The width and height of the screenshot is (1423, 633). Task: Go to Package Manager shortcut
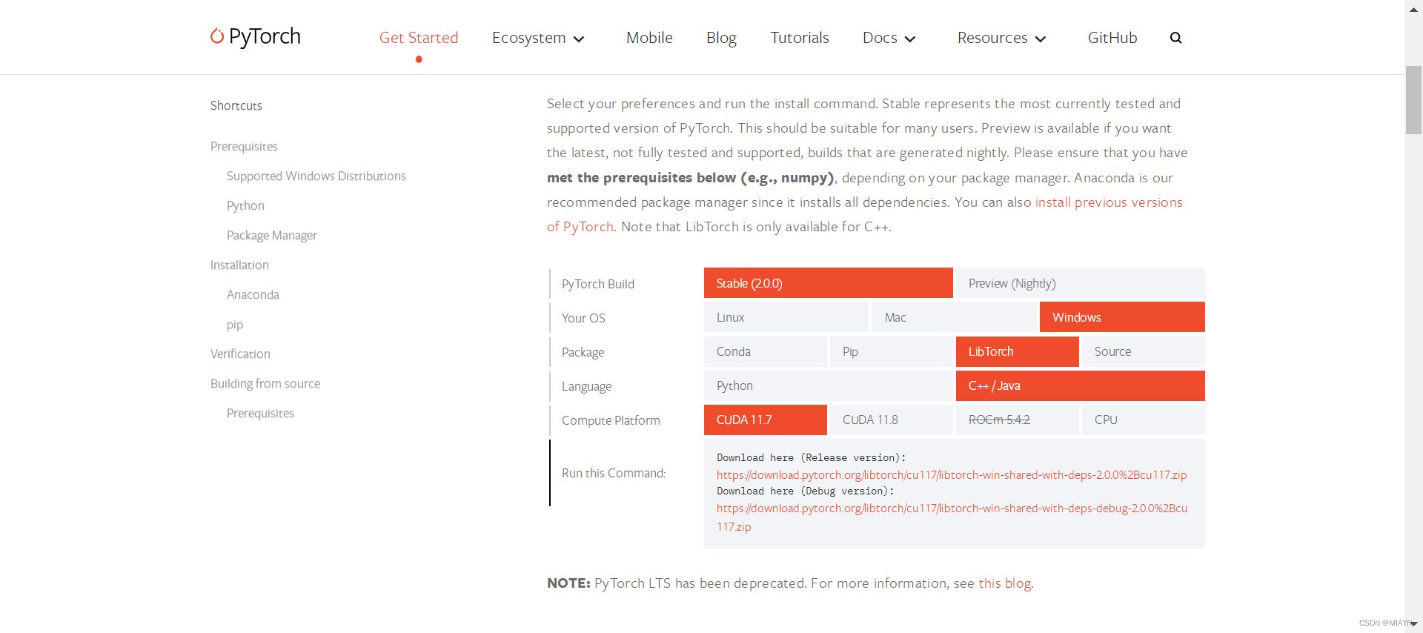272,236
